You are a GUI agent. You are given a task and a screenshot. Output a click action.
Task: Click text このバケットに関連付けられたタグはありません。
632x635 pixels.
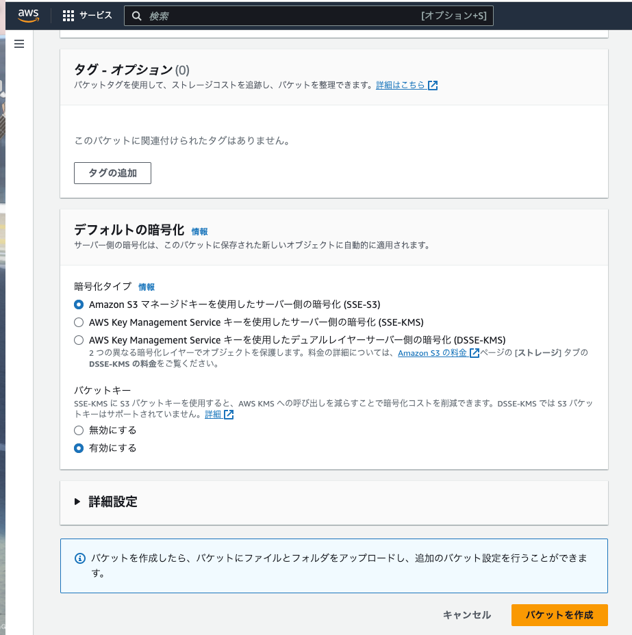tap(182, 140)
